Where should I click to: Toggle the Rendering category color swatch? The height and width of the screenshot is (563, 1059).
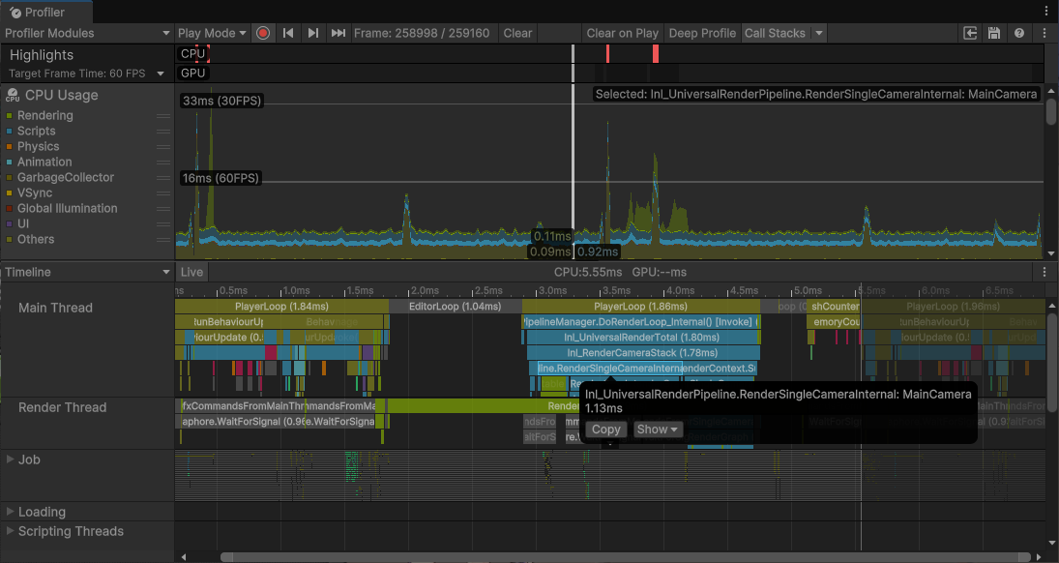click(10, 116)
